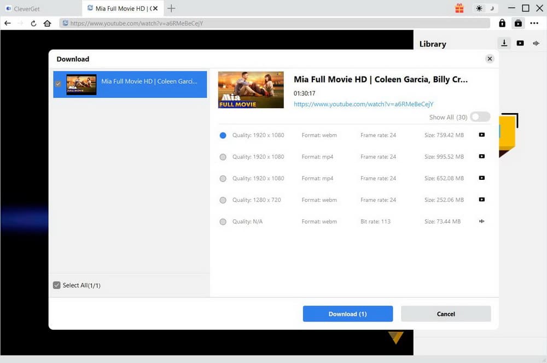Enable the Show All (30) toggle
547x363 pixels.
pos(480,117)
